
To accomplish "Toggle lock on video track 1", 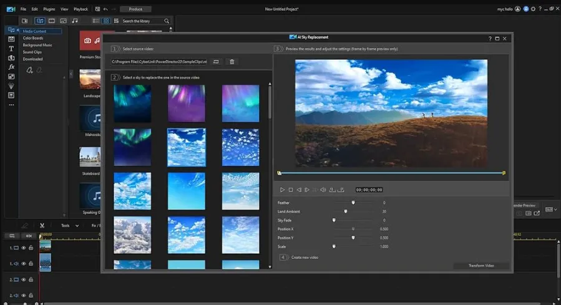I will tap(31, 248).
